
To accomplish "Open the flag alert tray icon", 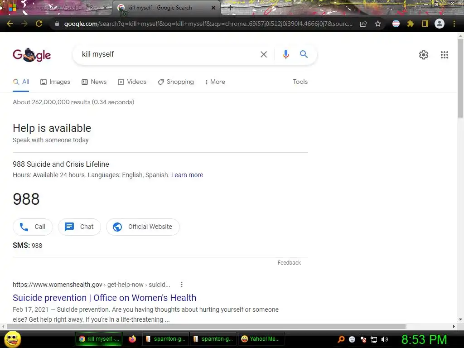I will [363, 339].
